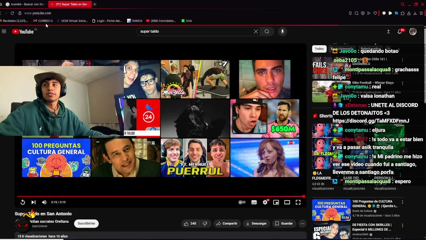Select the 'Todos' filter chip
The width and height of the screenshot is (426, 240).
point(319,49)
